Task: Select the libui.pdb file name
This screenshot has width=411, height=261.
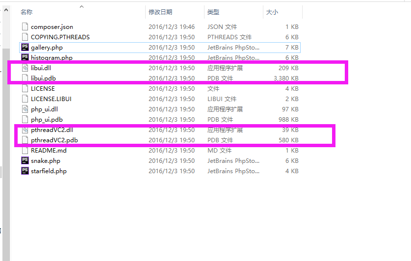Action: click(43, 78)
